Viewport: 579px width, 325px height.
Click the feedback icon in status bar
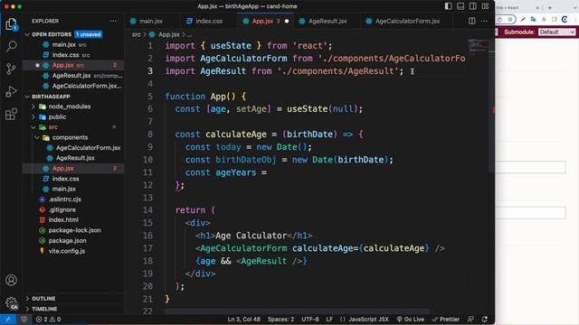[470, 320]
